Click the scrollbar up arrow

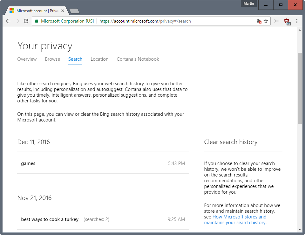coord(300,30)
